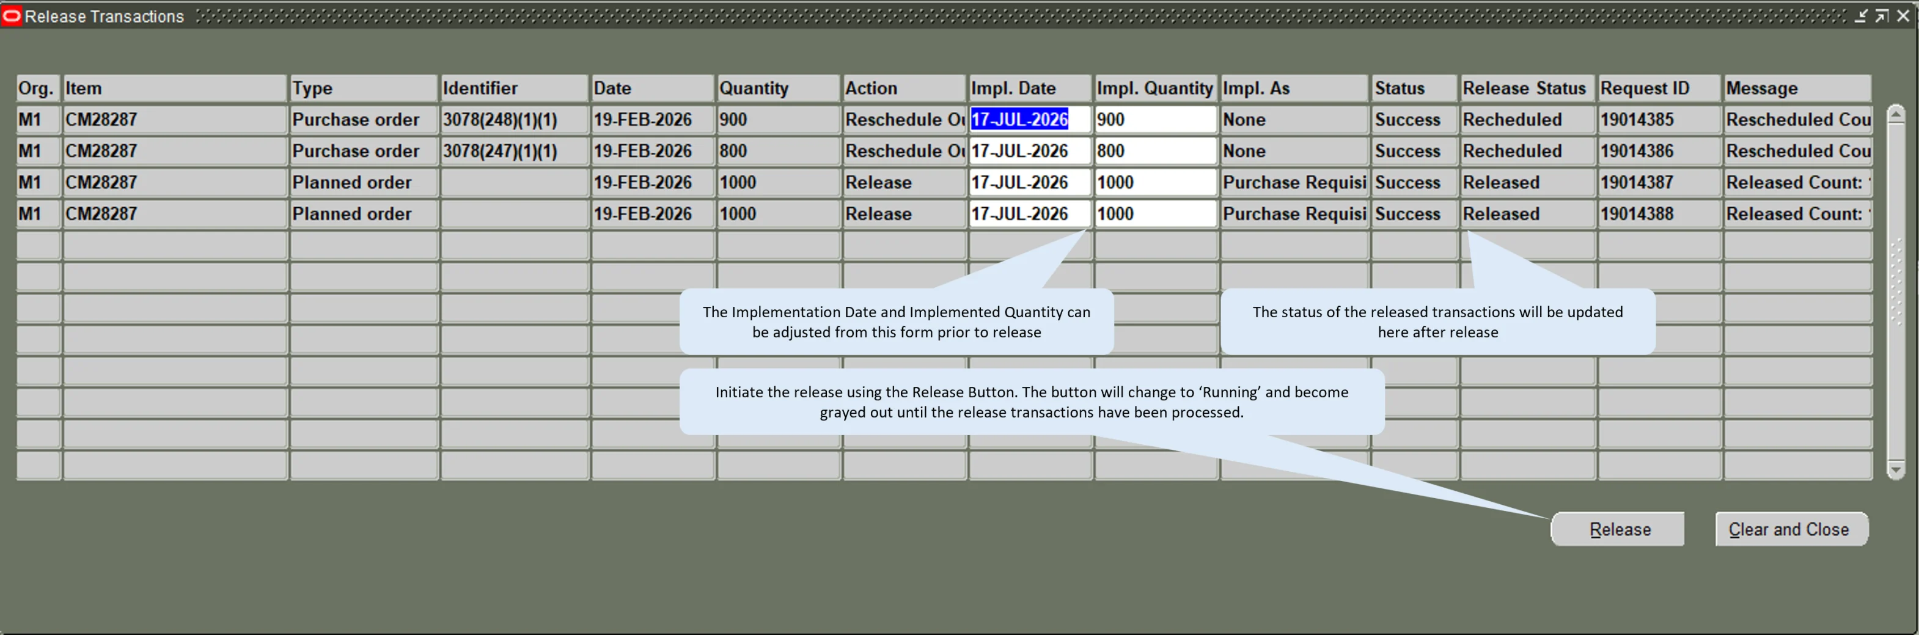1919x635 pixels.
Task: Close the Release Transactions window
Action: [x=1903, y=16]
